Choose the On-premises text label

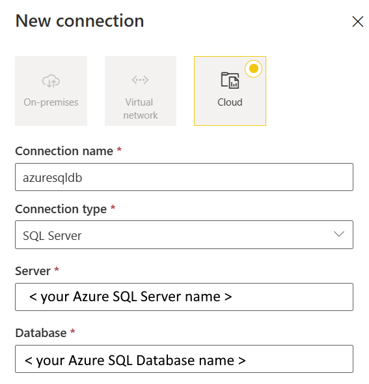[x=51, y=102]
